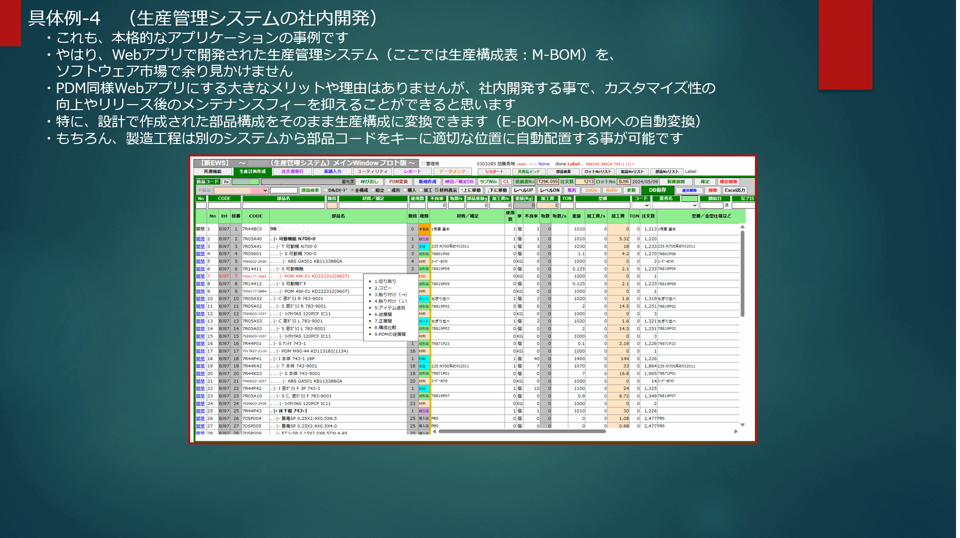Toggle the 材料表示 checkbox

437,190
